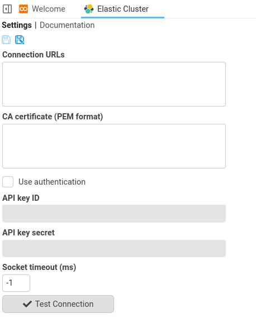Click the Connection URLs heading label
Viewport: 256px width, 328px height.
point(34,55)
